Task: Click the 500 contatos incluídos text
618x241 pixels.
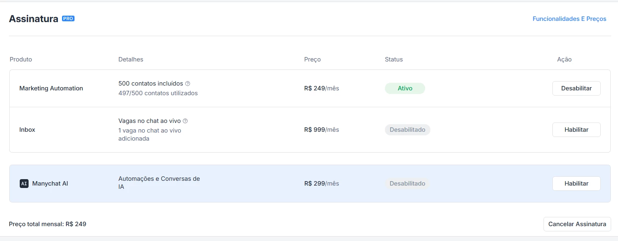Action: click(x=151, y=84)
